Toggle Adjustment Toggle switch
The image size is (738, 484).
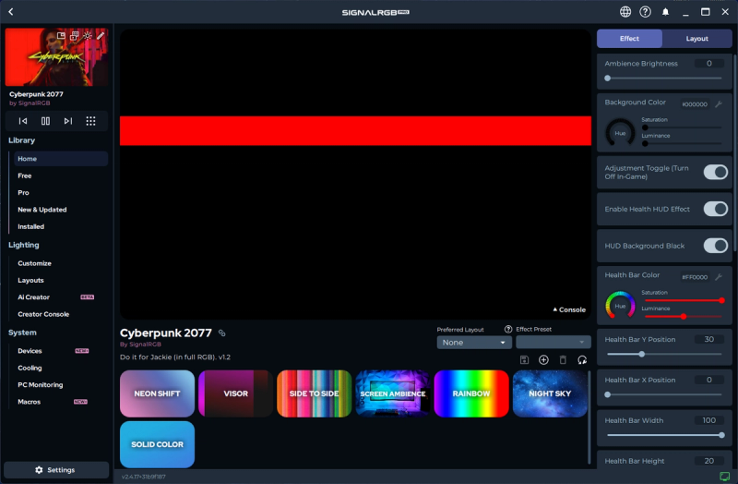click(716, 173)
